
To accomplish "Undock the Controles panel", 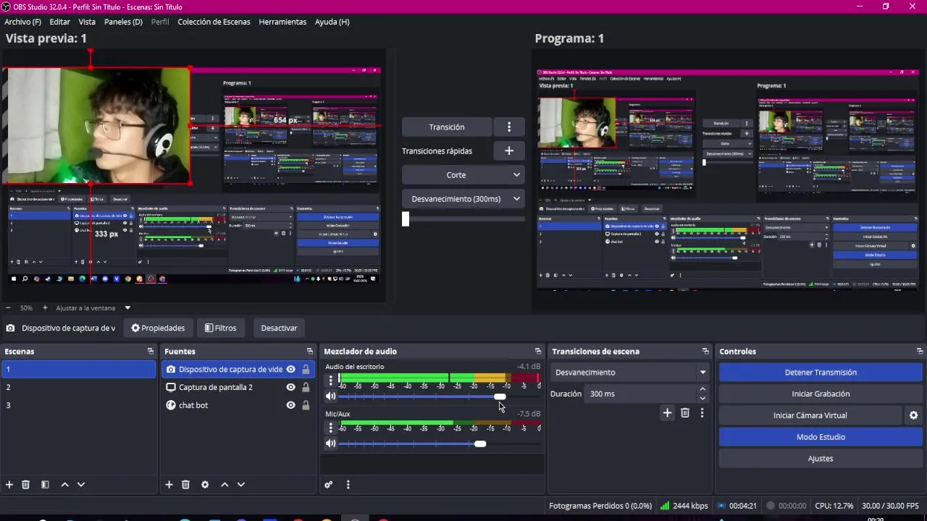I will pos(920,351).
